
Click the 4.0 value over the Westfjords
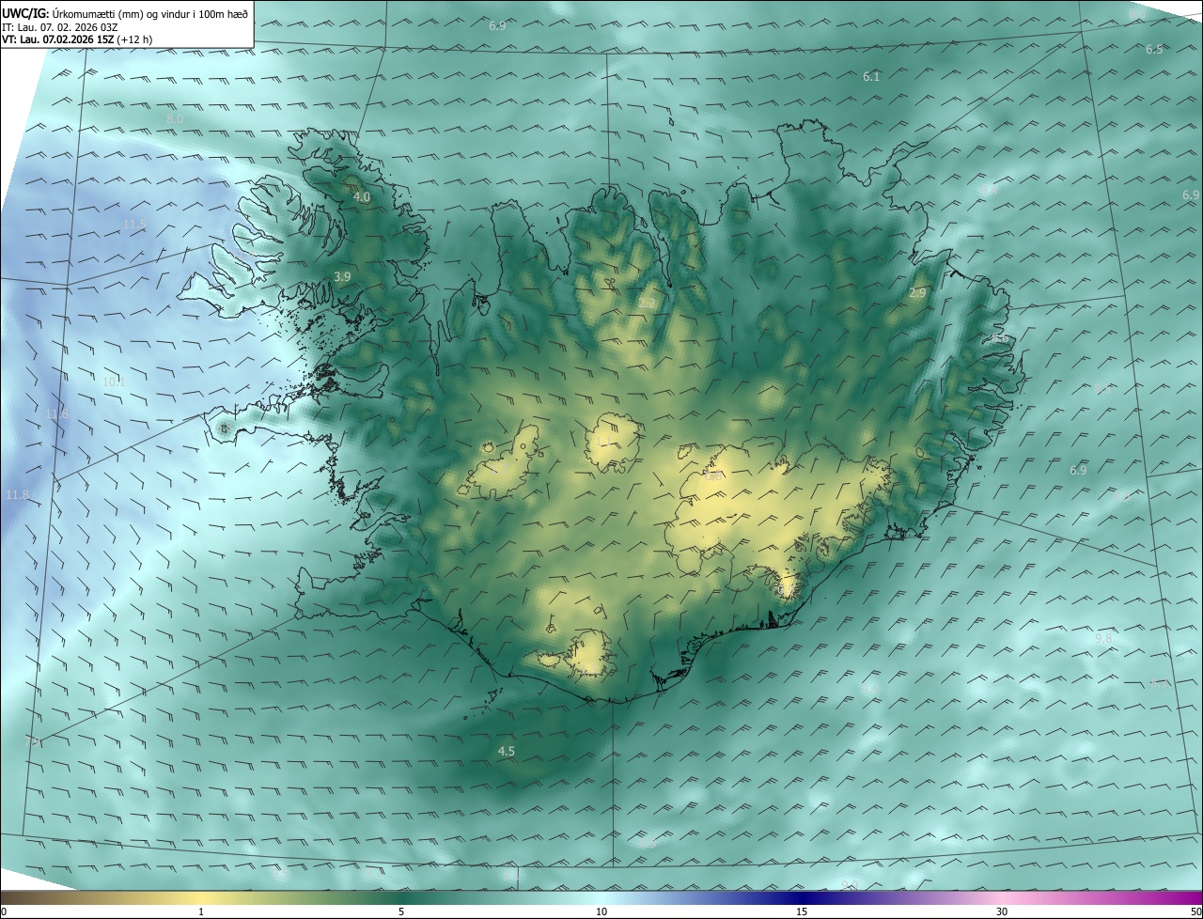[x=361, y=197]
